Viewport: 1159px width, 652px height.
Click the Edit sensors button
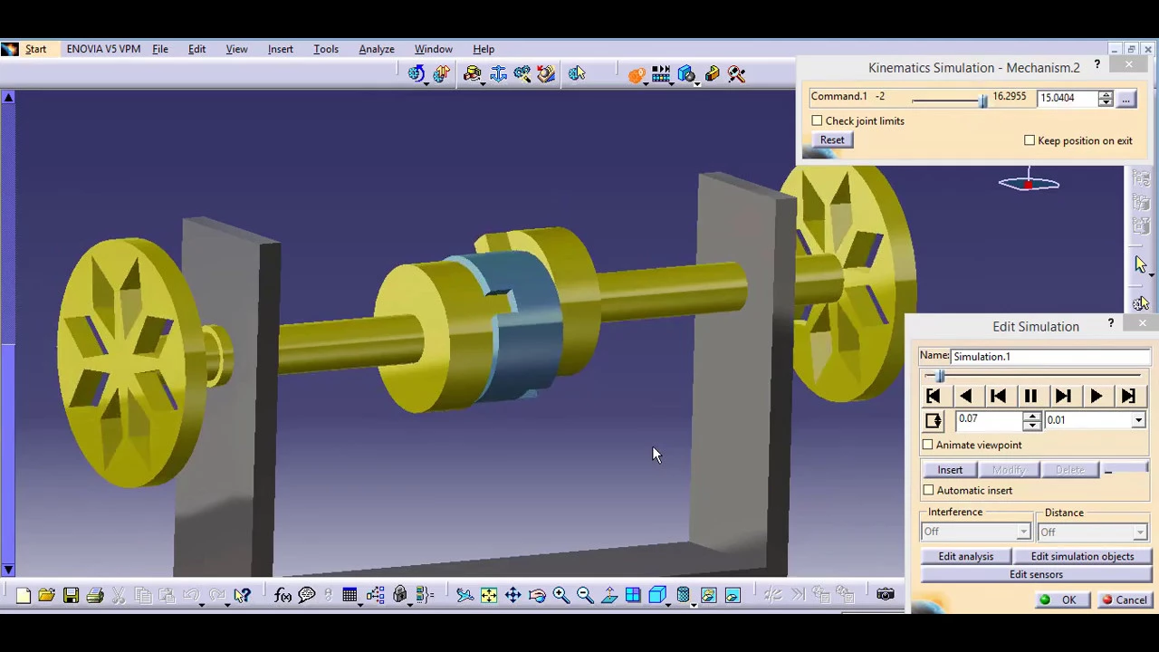point(1036,574)
